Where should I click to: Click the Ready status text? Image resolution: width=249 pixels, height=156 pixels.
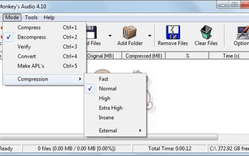click(x=6, y=148)
